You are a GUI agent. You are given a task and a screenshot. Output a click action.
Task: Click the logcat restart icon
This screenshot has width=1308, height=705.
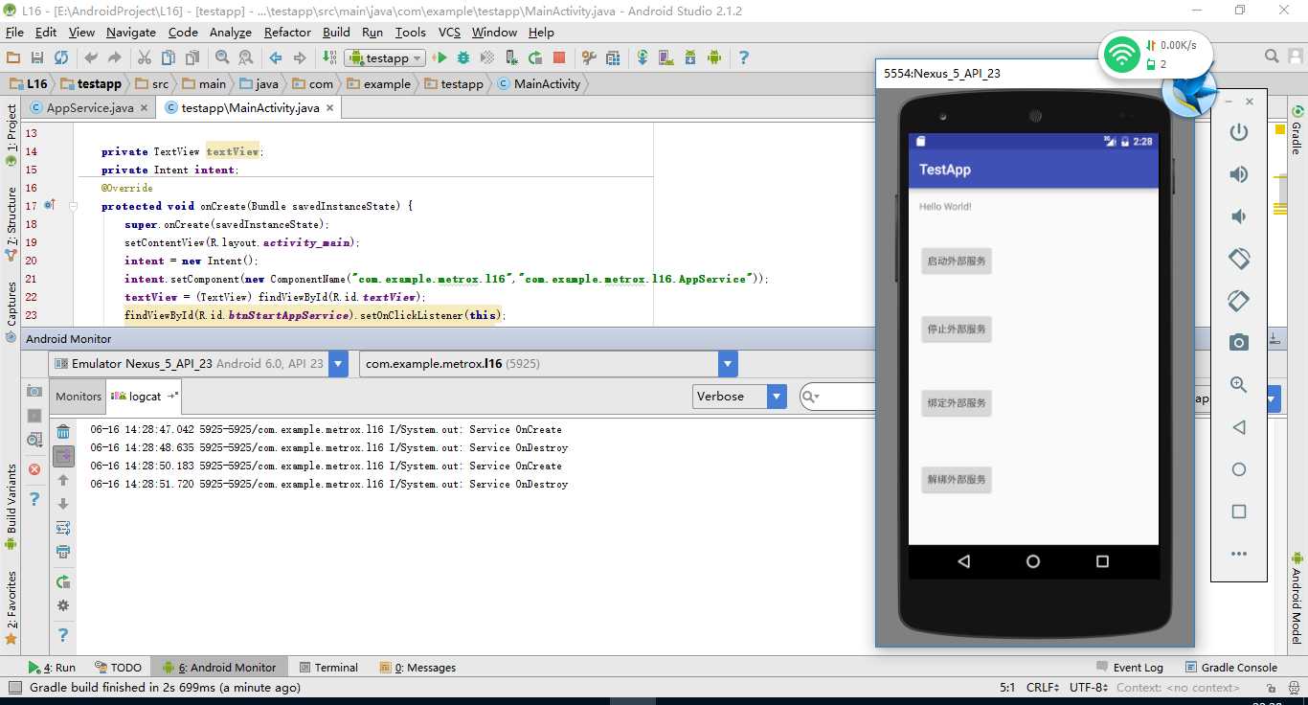(63, 581)
